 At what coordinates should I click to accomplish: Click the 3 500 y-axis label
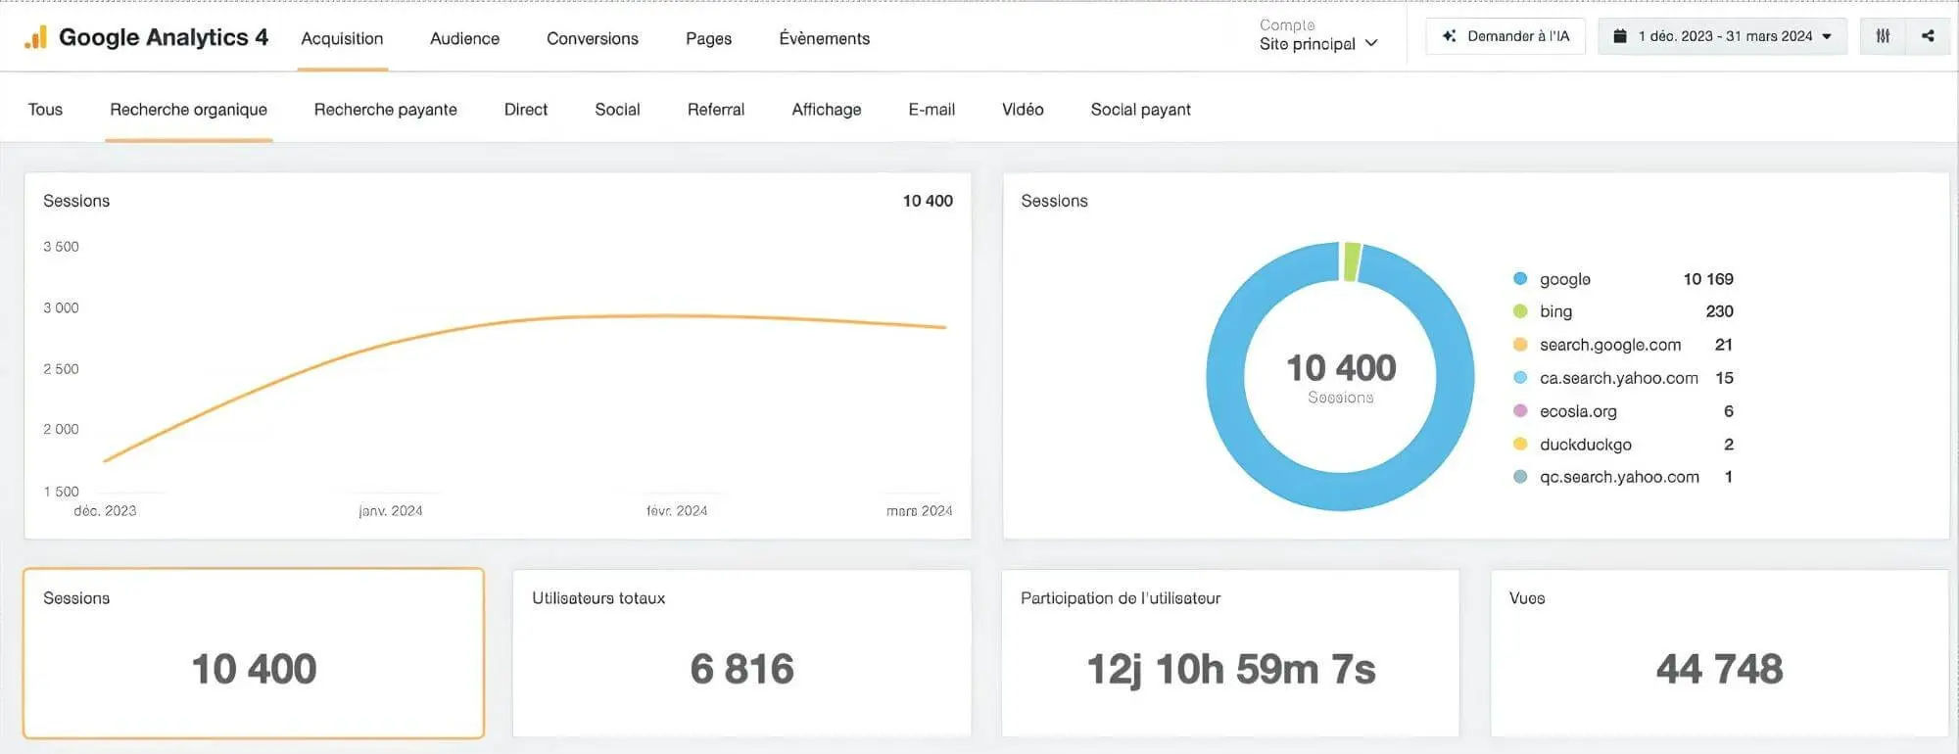point(61,247)
